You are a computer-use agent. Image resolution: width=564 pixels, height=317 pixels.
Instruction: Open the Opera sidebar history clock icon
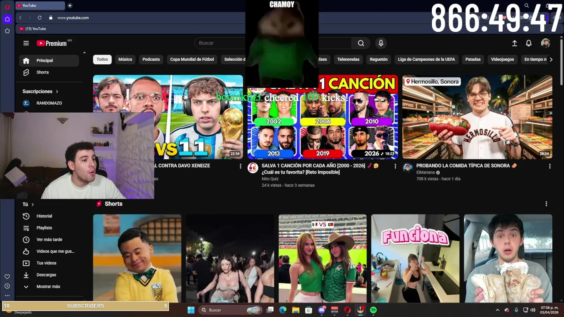(7, 286)
